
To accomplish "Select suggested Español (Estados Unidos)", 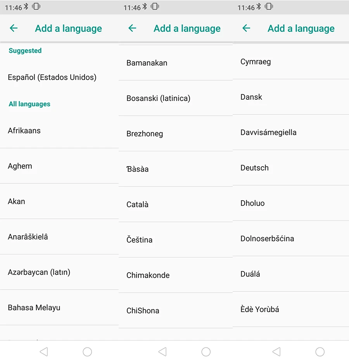I will [59, 77].
